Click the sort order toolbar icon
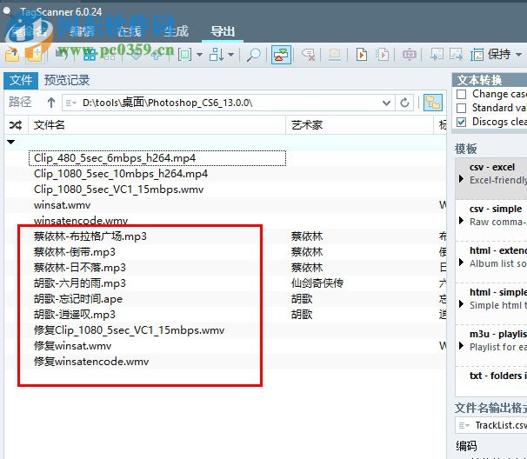527x459 pixels. (x=217, y=55)
